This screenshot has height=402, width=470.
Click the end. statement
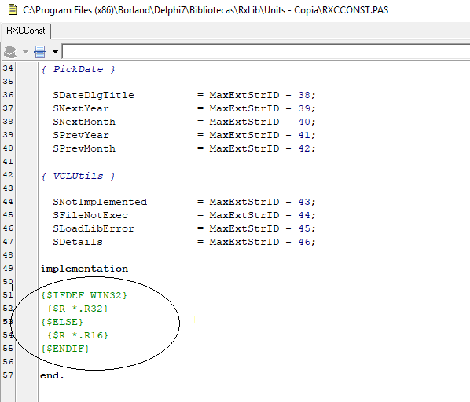click(x=52, y=375)
